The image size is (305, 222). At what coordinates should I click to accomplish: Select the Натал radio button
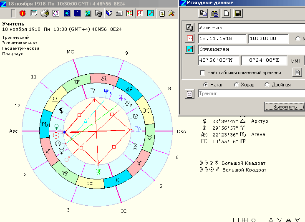(x=205, y=85)
